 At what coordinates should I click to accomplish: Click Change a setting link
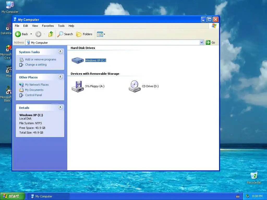click(x=36, y=65)
